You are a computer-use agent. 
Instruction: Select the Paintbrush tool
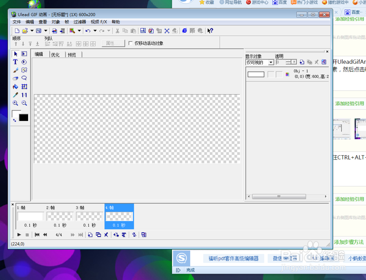[x=16, y=70]
